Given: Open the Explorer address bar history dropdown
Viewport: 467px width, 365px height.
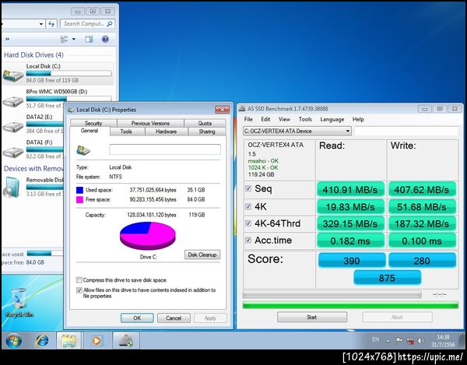Looking at the screenshot, I should (40, 24).
